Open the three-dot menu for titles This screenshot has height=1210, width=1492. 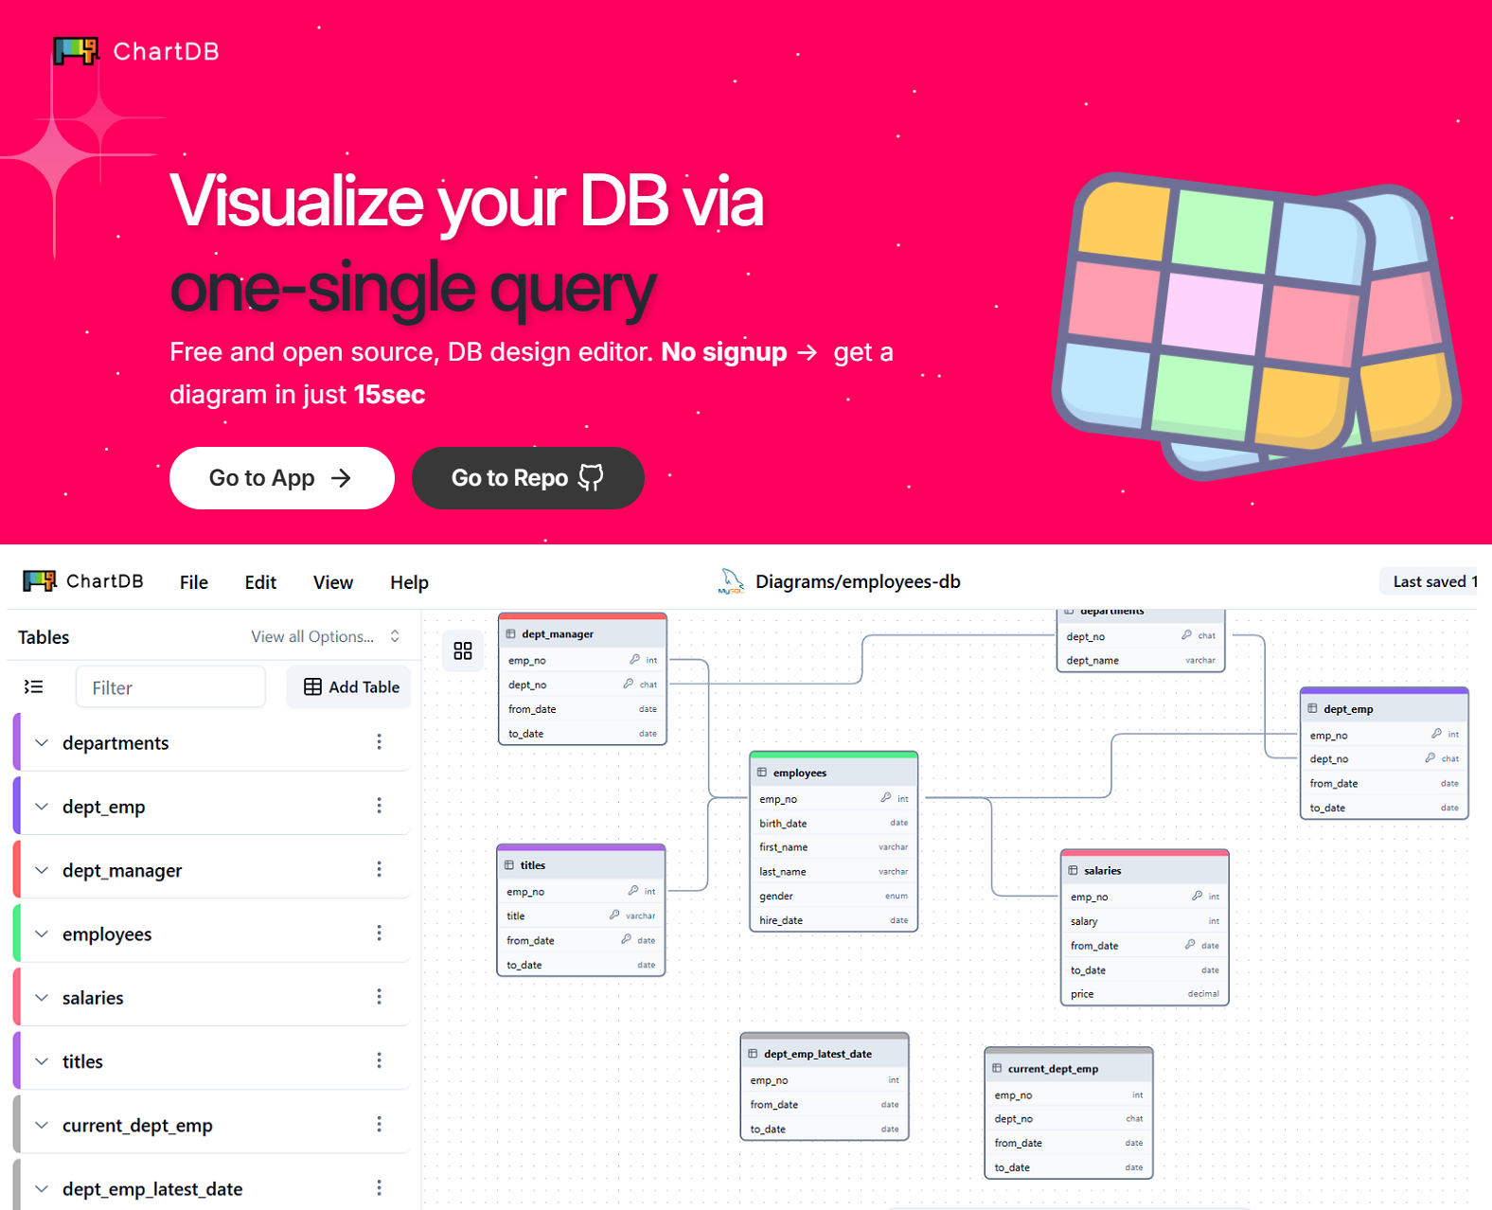tap(379, 1060)
